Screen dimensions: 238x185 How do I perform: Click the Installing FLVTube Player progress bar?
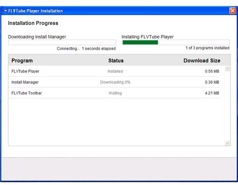[x=176, y=42]
